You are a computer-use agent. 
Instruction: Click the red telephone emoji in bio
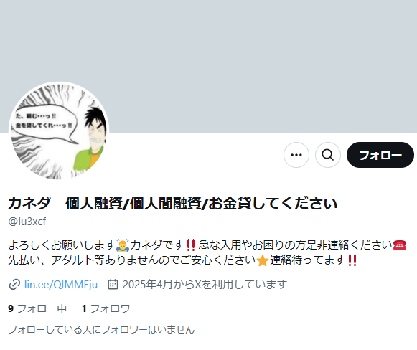400,245
